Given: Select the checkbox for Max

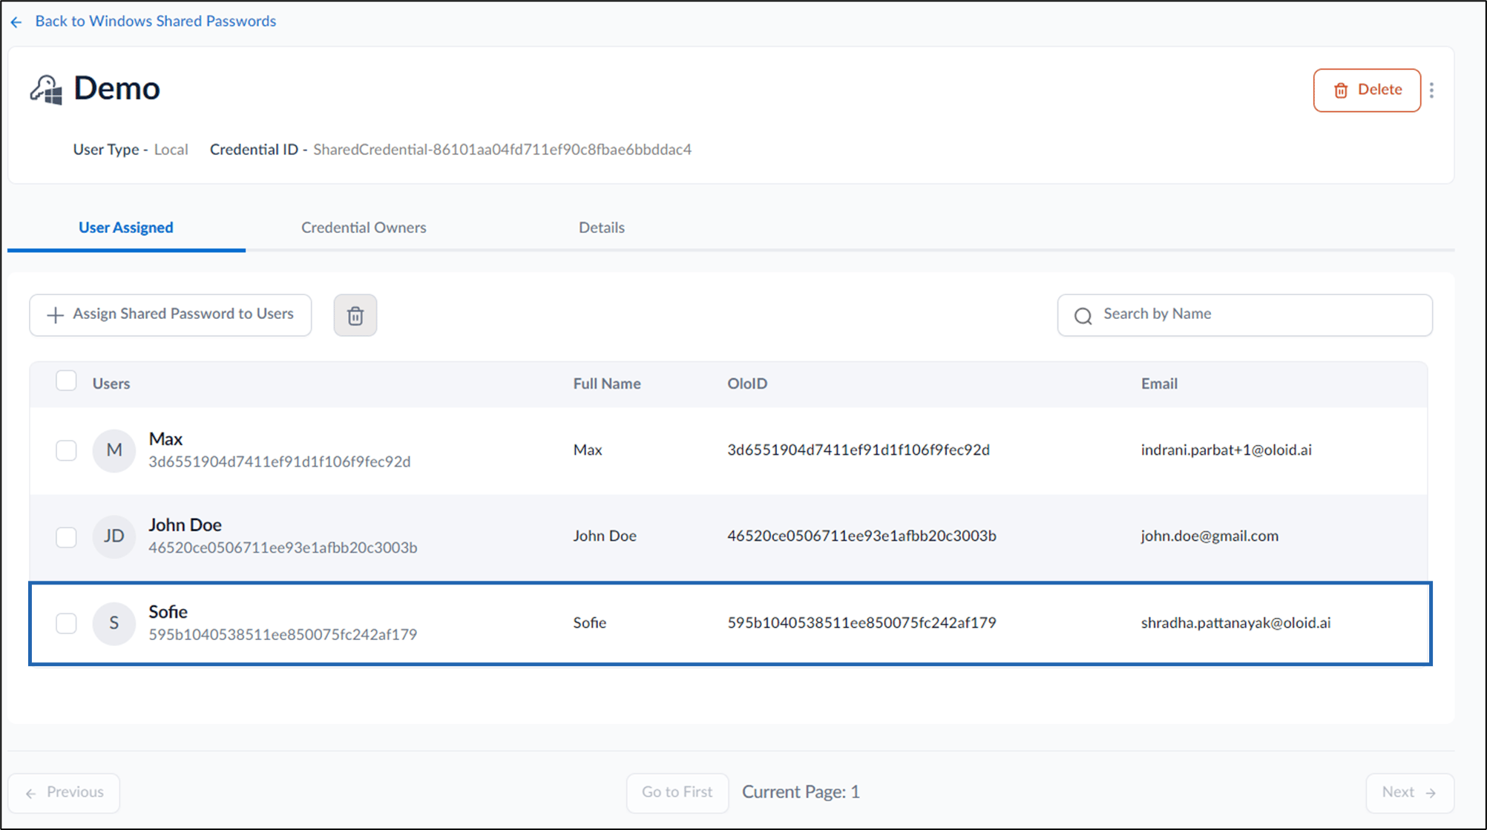Looking at the screenshot, I should click(x=66, y=450).
